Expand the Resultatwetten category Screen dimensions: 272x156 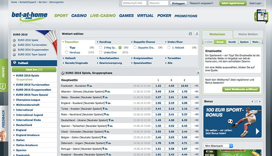tap(108, 58)
